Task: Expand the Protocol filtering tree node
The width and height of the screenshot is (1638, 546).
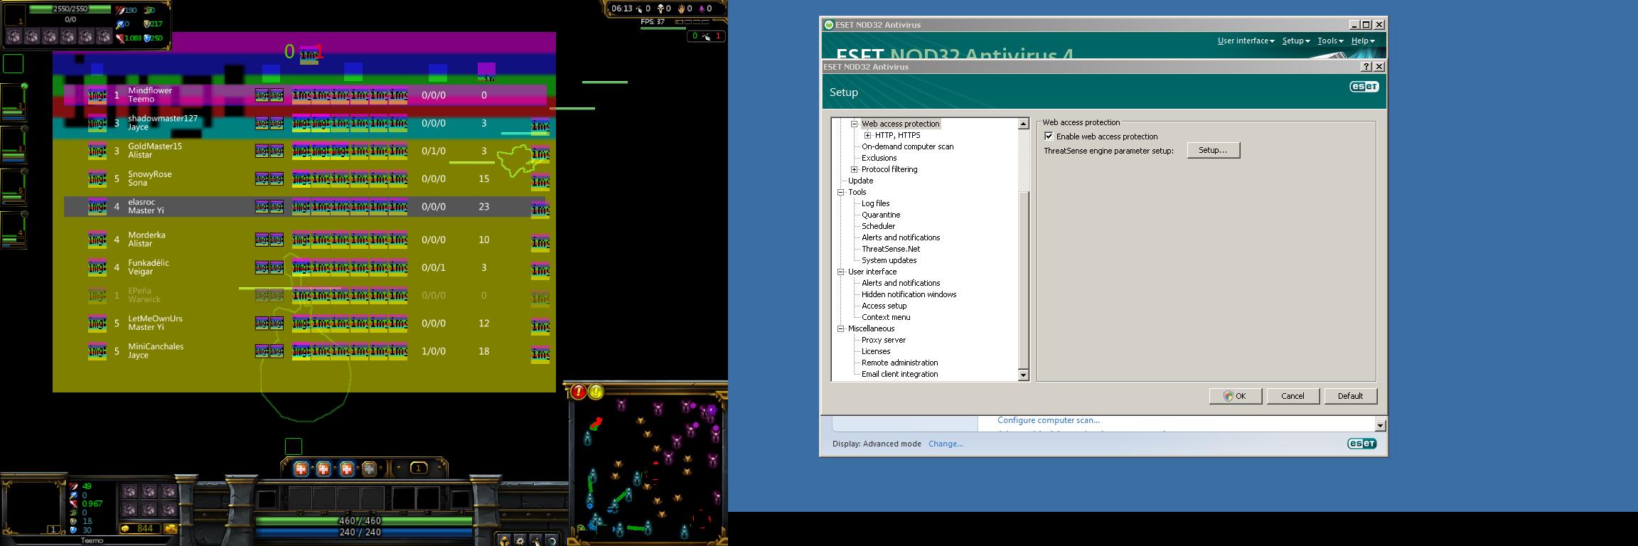Action: tap(855, 169)
